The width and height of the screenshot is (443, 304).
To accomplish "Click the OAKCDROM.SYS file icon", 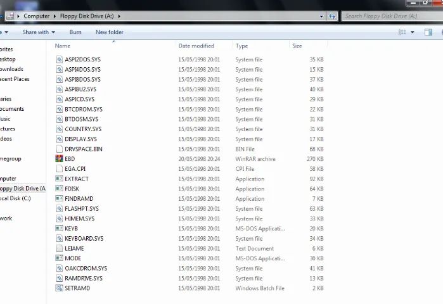I will [x=59, y=268].
